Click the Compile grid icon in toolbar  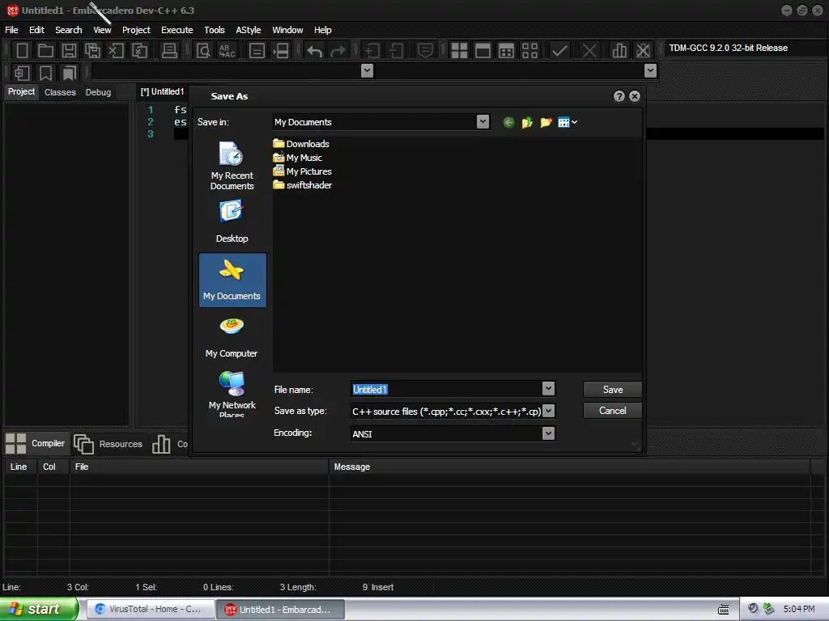pos(459,51)
